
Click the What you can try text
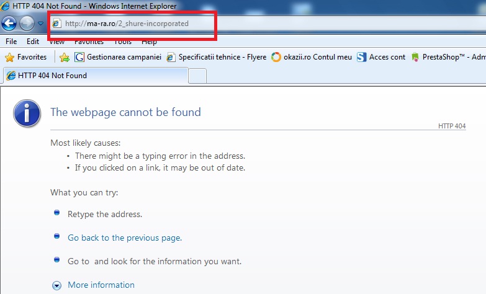click(84, 192)
